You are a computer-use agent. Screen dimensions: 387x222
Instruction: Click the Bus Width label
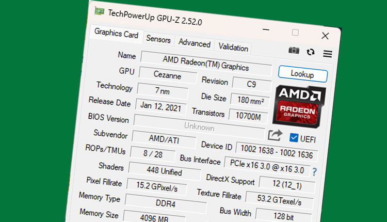(235, 212)
